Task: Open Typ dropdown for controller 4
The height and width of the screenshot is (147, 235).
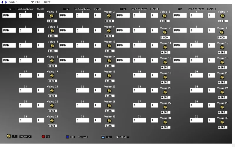Action: (x=180, y=15)
